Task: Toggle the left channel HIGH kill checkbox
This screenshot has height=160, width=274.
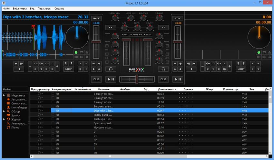Action: [x=107, y=45]
